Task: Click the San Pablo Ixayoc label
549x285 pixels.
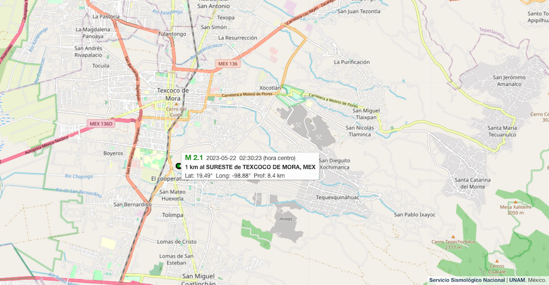Action: click(x=415, y=214)
